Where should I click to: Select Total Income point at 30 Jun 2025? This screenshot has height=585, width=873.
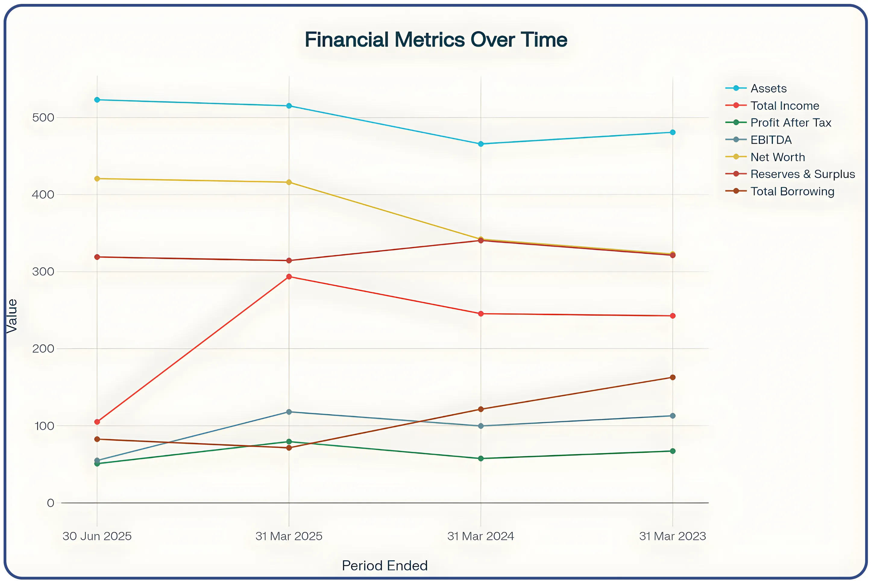(97, 422)
